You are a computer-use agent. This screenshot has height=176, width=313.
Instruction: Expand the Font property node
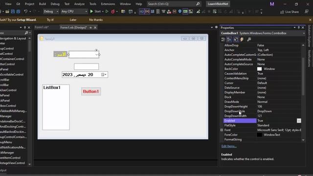pos(222,130)
